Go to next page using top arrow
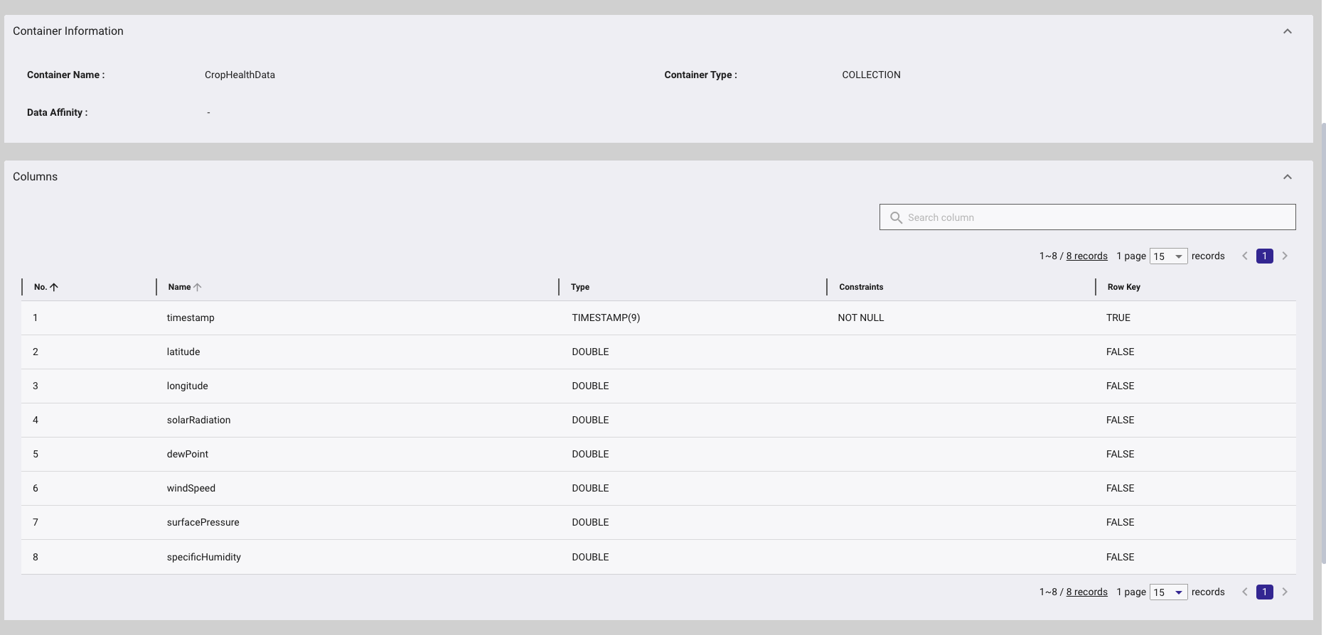This screenshot has width=1326, height=635. tap(1285, 256)
